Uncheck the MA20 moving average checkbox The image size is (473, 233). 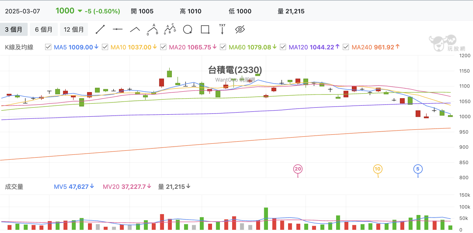click(163, 47)
